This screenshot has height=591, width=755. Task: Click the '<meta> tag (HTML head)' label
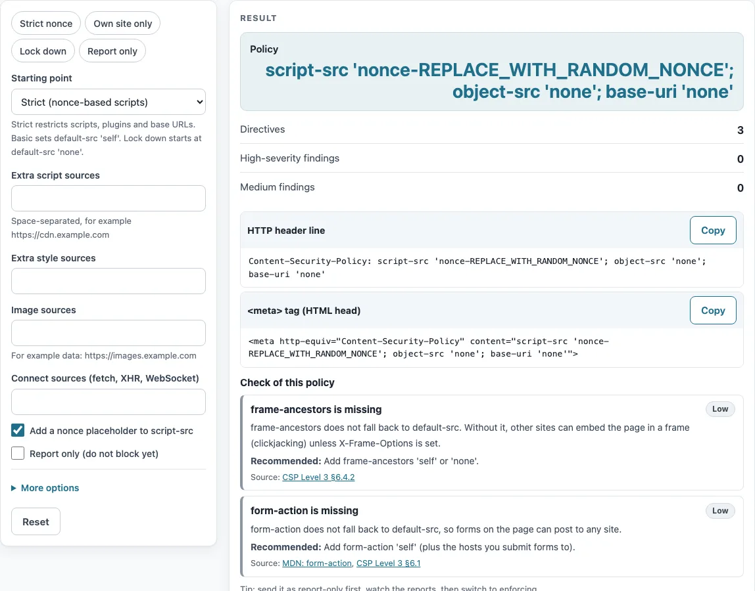pyautogui.click(x=304, y=311)
